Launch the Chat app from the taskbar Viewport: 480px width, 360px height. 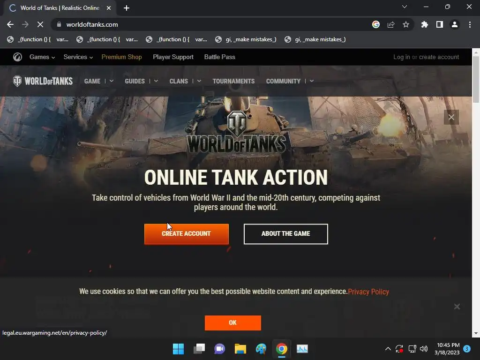click(219, 349)
